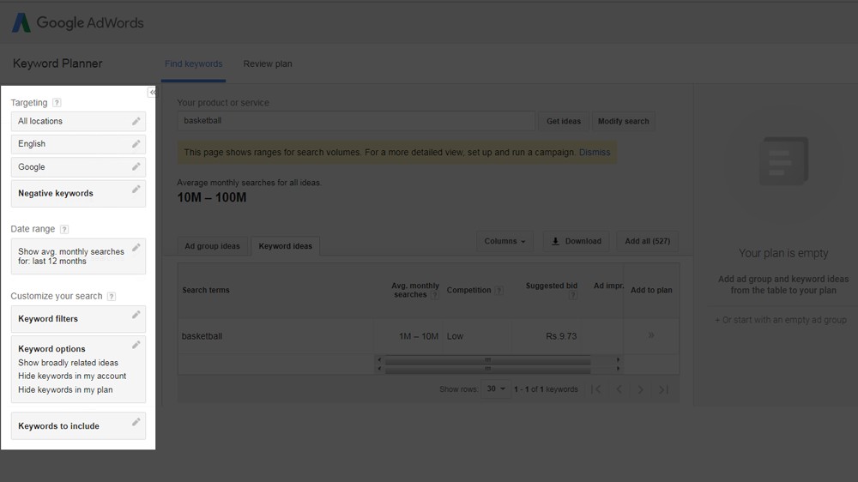Click scroll right arrow in table scrollbar
858x482 pixels.
(618, 360)
